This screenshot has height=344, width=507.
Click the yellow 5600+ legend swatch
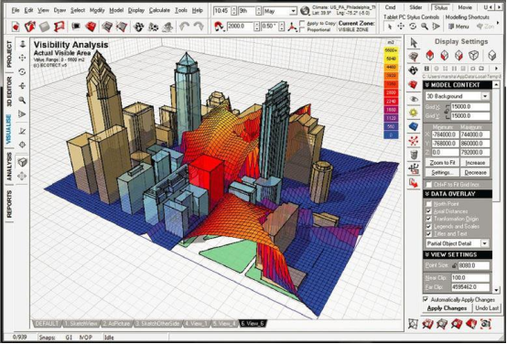[x=392, y=50]
